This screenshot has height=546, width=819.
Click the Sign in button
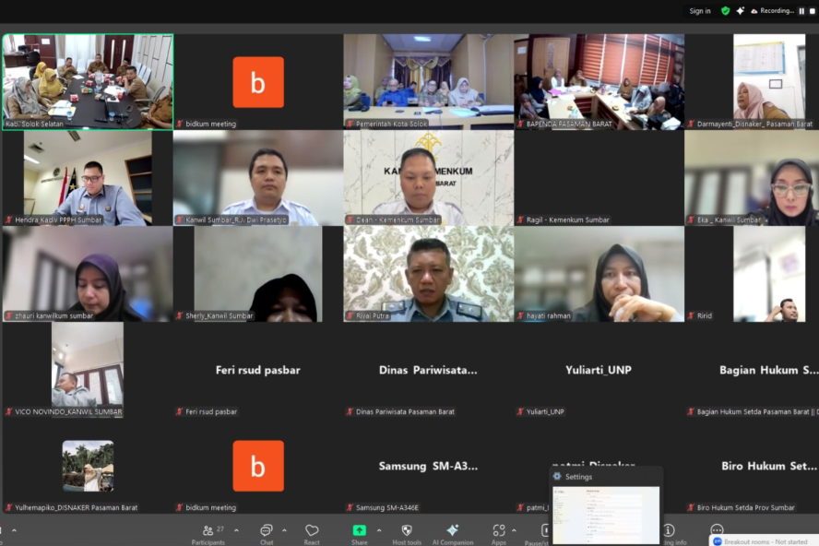[x=700, y=11]
